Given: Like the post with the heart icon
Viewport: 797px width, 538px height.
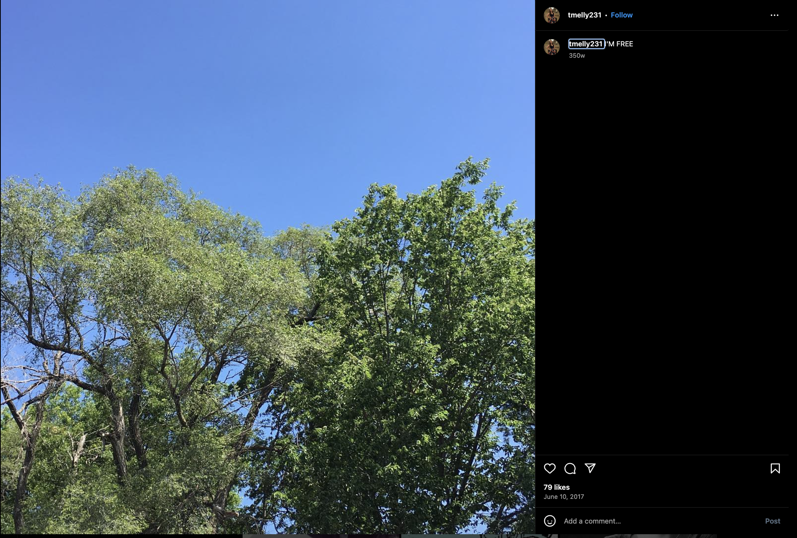Looking at the screenshot, I should pos(549,468).
